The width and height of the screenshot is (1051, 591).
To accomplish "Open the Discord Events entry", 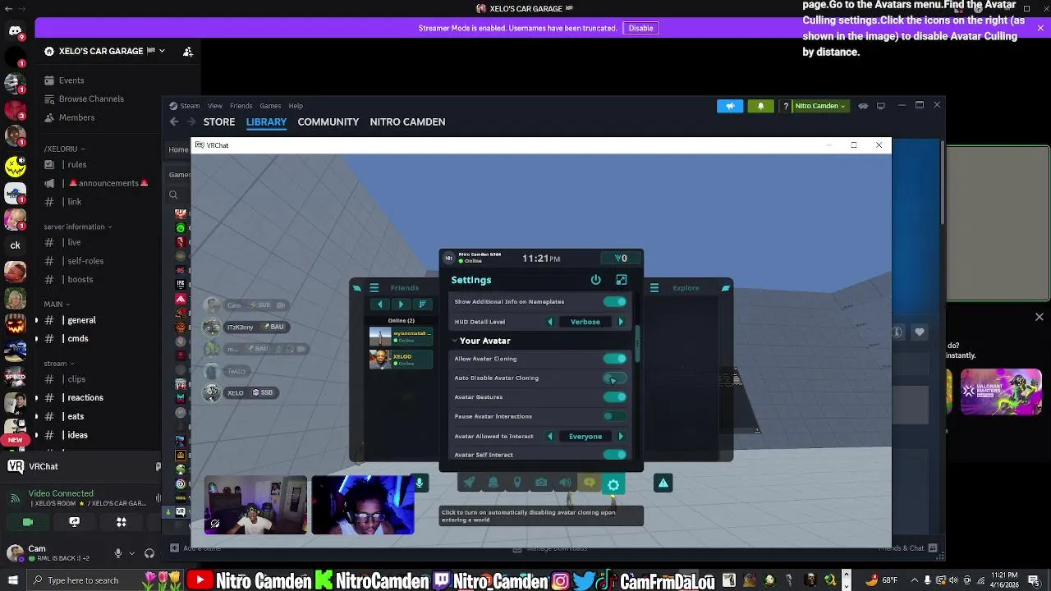I will (x=71, y=80).
